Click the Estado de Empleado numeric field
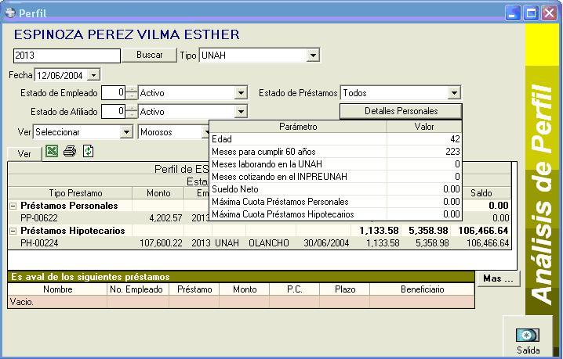563x359 pixels. point(114,93)
